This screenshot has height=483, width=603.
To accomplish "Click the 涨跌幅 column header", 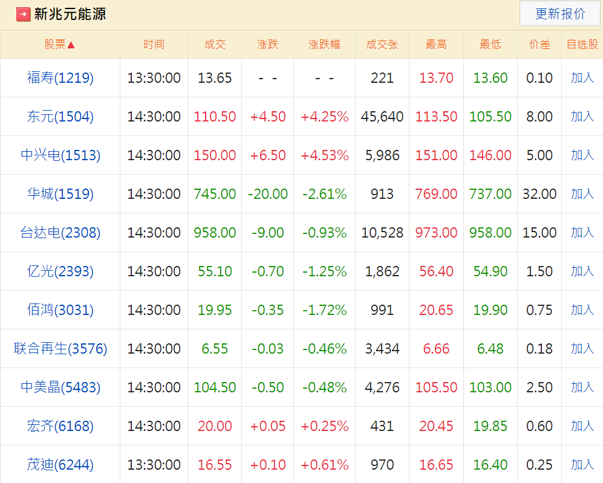I will coord(324,45).
